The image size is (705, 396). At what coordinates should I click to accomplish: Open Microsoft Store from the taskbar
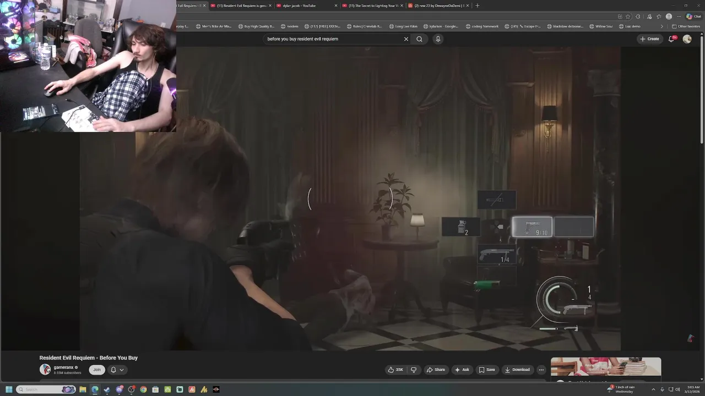point(155,389)
